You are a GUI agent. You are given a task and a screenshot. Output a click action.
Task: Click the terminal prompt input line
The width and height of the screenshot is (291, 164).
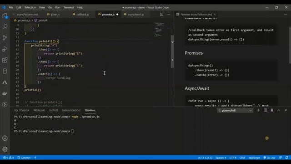pyautogui.click(x=44, y=131)
